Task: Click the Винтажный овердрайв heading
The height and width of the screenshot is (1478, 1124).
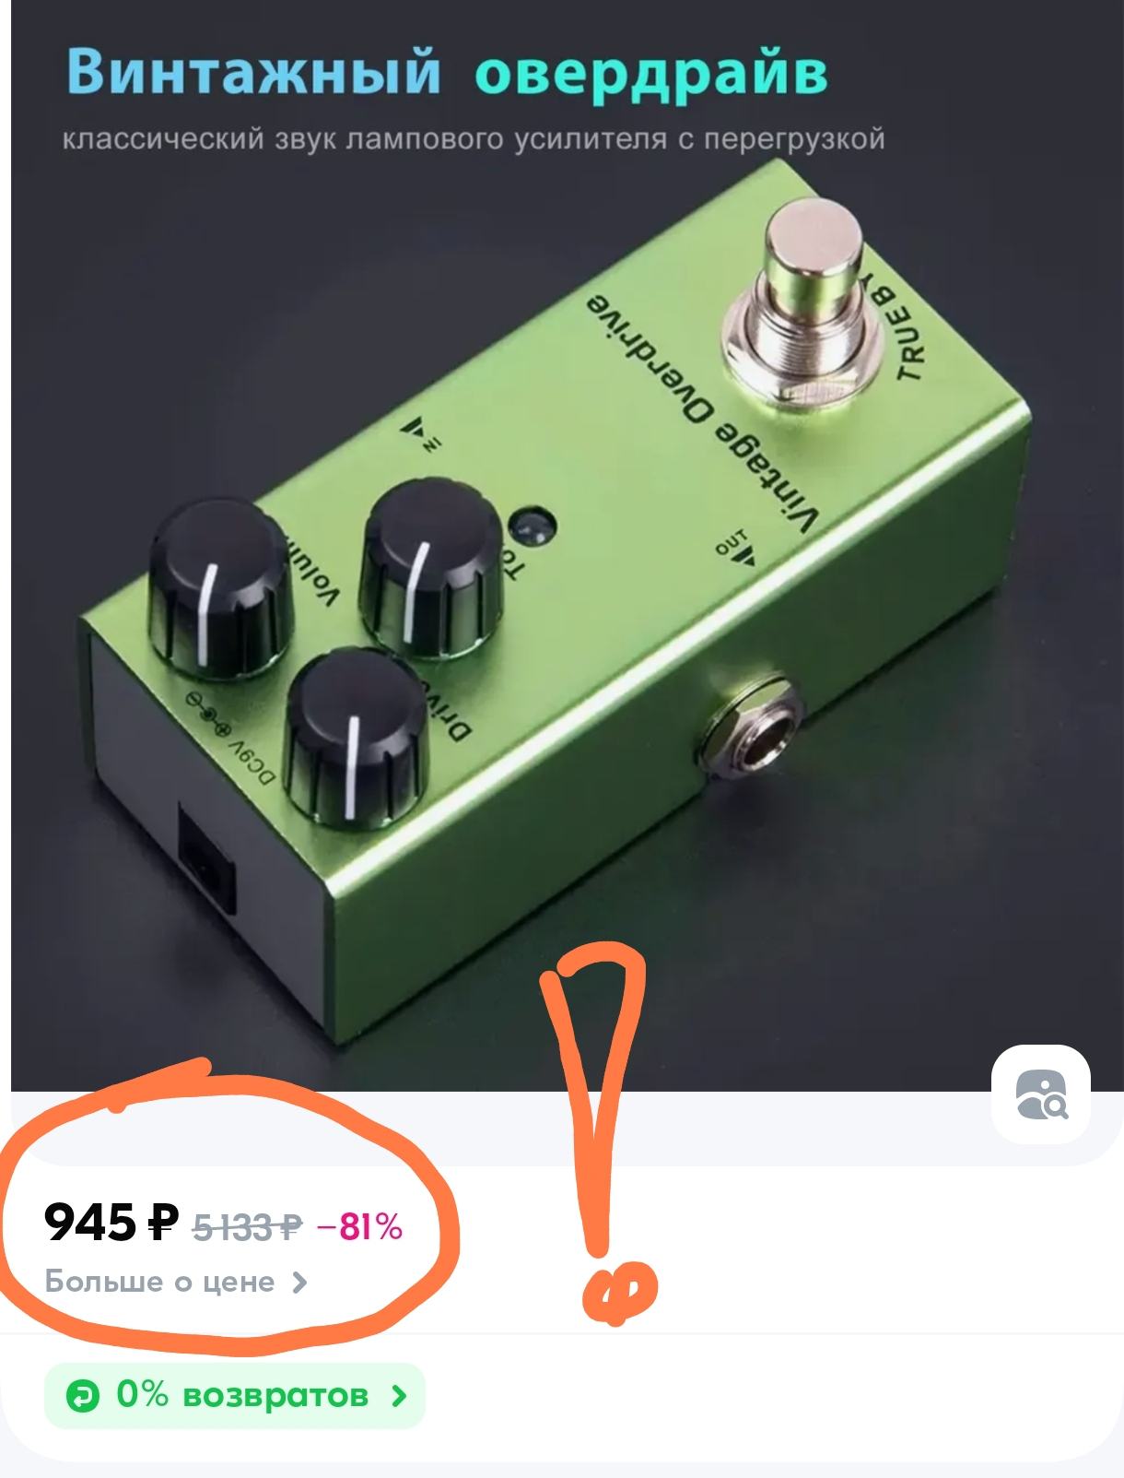Action: coord(447,71)
